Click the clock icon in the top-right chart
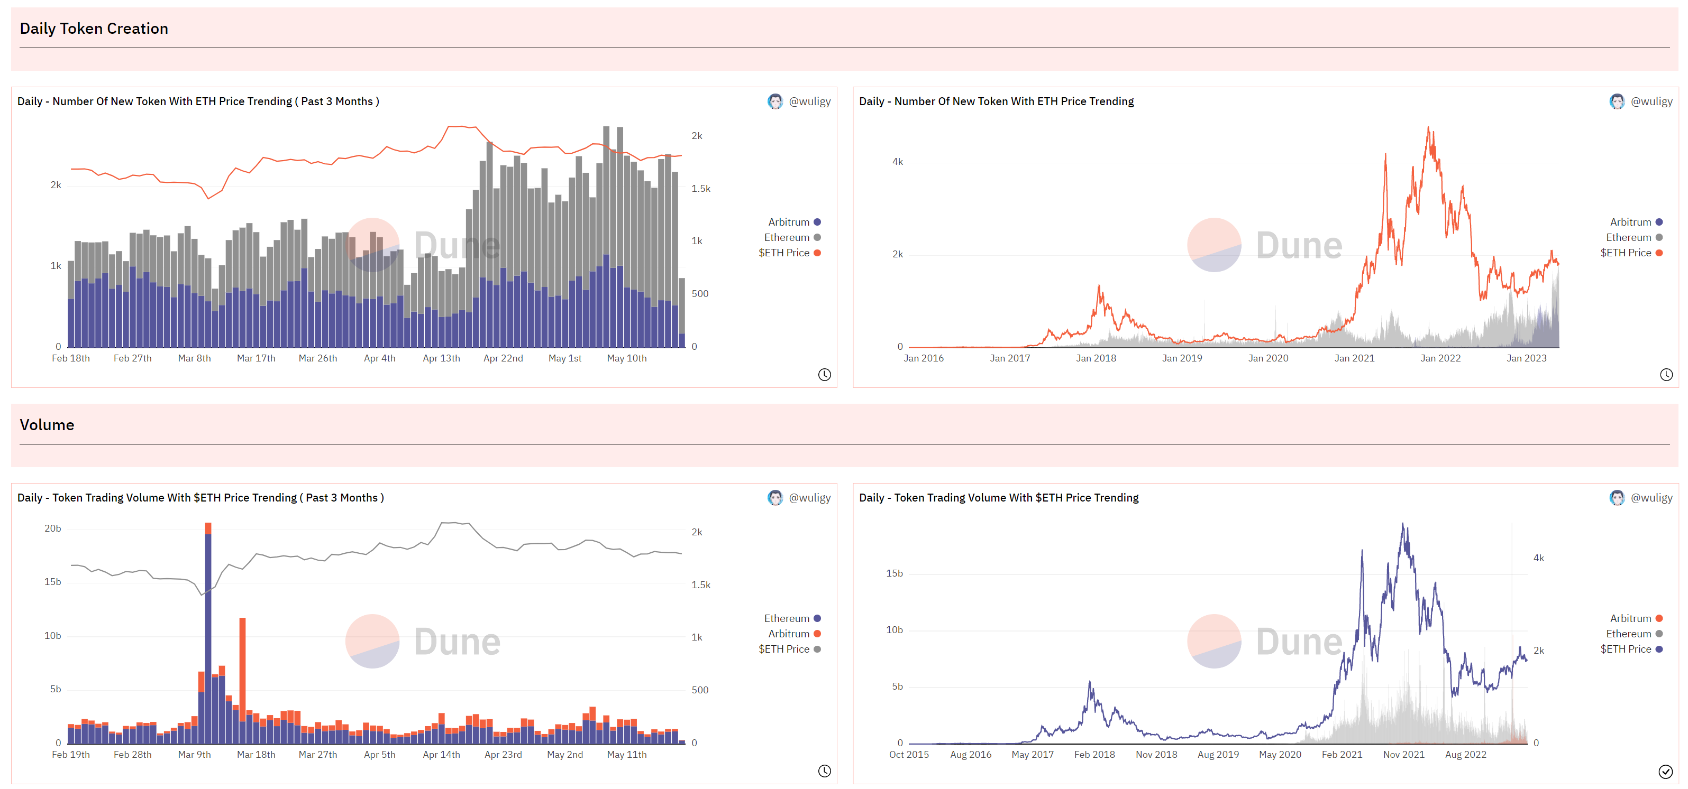Image resolution: width=1688 pixels, height=789 pixels. click(x=1666, y=375)
